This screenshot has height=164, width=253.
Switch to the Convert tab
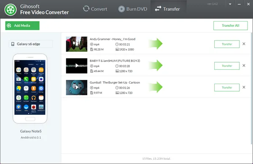(95, 9)
